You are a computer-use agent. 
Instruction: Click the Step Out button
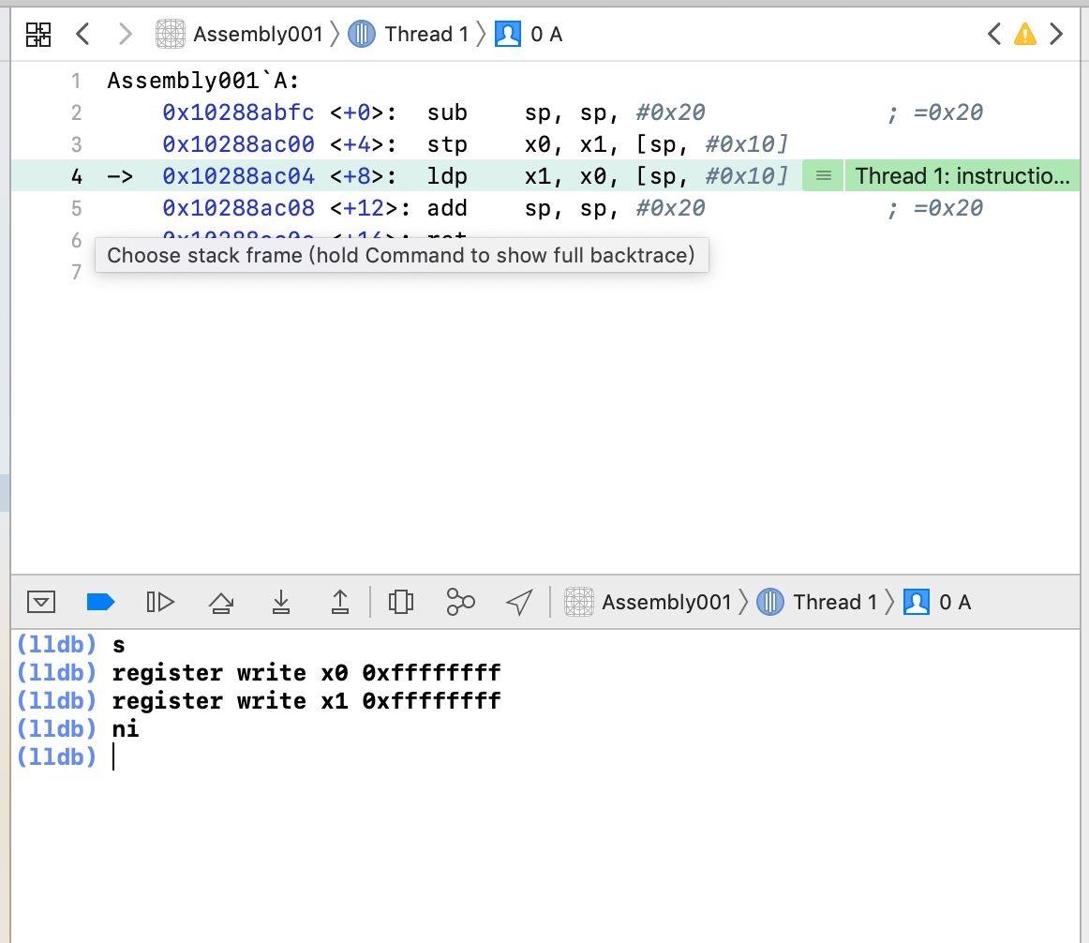[339, 602]
